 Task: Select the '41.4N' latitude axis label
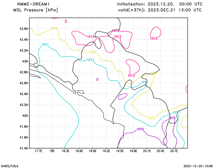point(24,148)
